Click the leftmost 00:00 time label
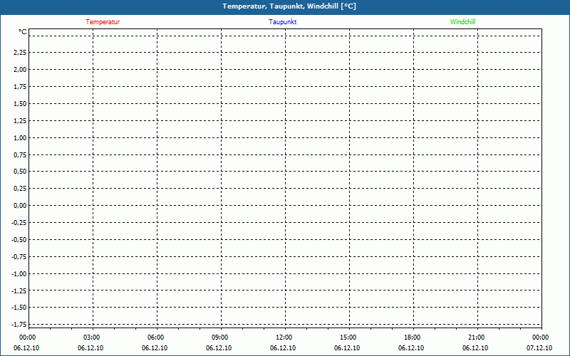Image resolution: width=570 pixels, height=356 pixels. click(27, 337)
